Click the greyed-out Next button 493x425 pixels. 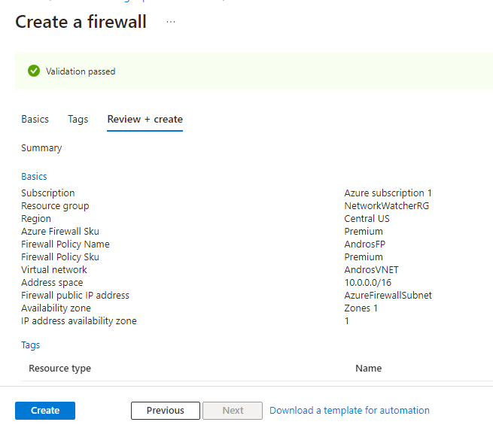click(233, 411)
